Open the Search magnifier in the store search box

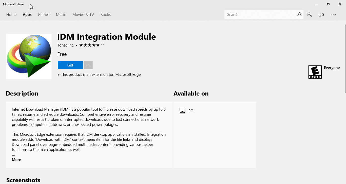coord(299,14)
